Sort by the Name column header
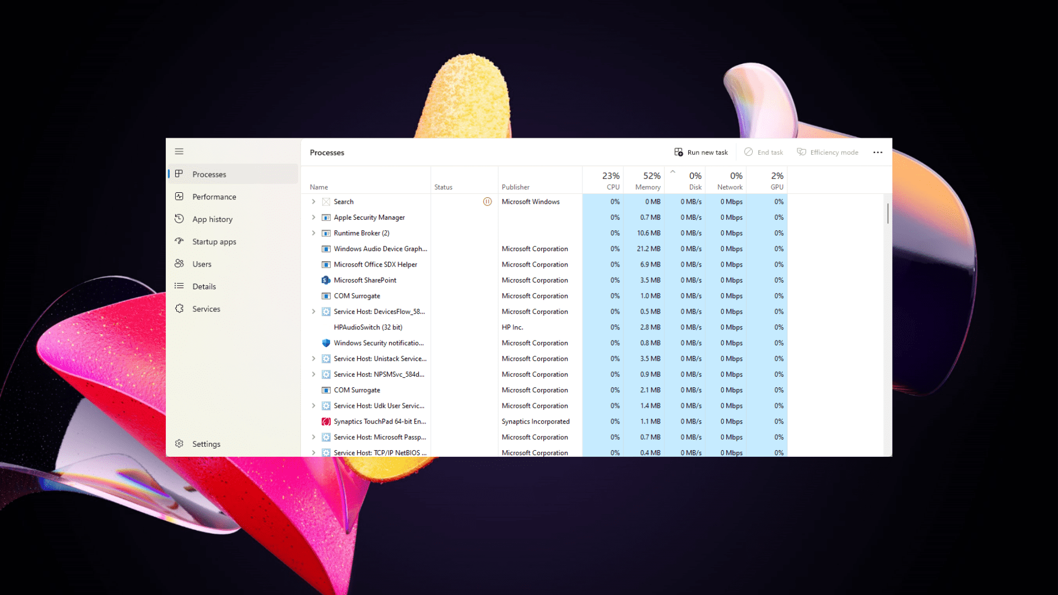The height and width of the screenshot is (595, 1058). pyautogui.click(x=367, y=180)
